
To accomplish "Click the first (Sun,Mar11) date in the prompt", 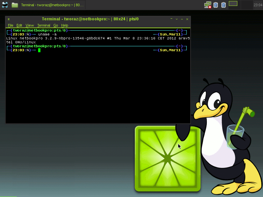I will [170, 34].
